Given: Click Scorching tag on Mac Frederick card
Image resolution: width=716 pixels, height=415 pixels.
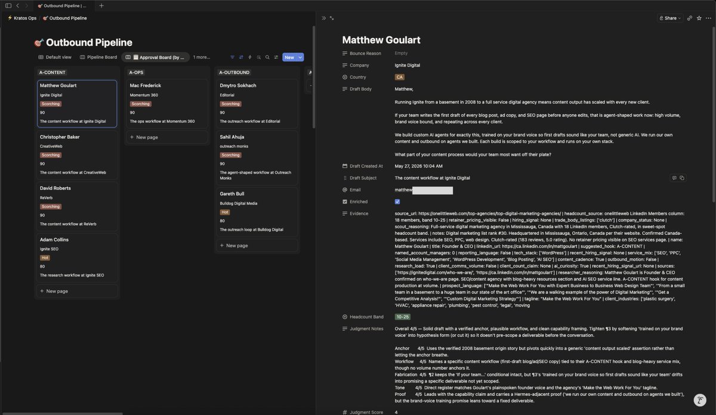Looking at the screenshot, I should coord(141,104).
